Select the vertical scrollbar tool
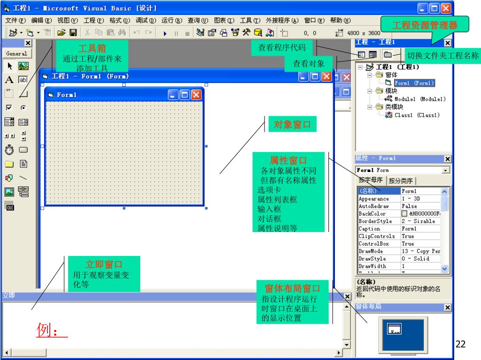Image resolution: width=481 pixels, height=360 pixels. point(23,136)
